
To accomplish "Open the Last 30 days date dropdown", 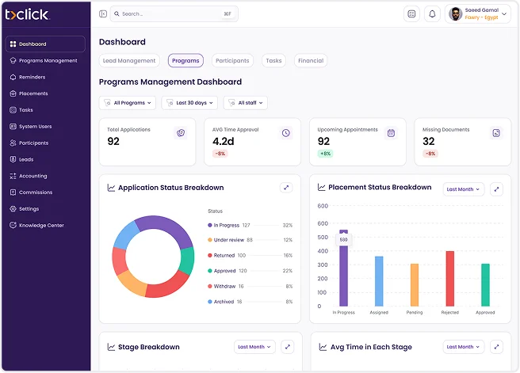I will pos(189,103).
